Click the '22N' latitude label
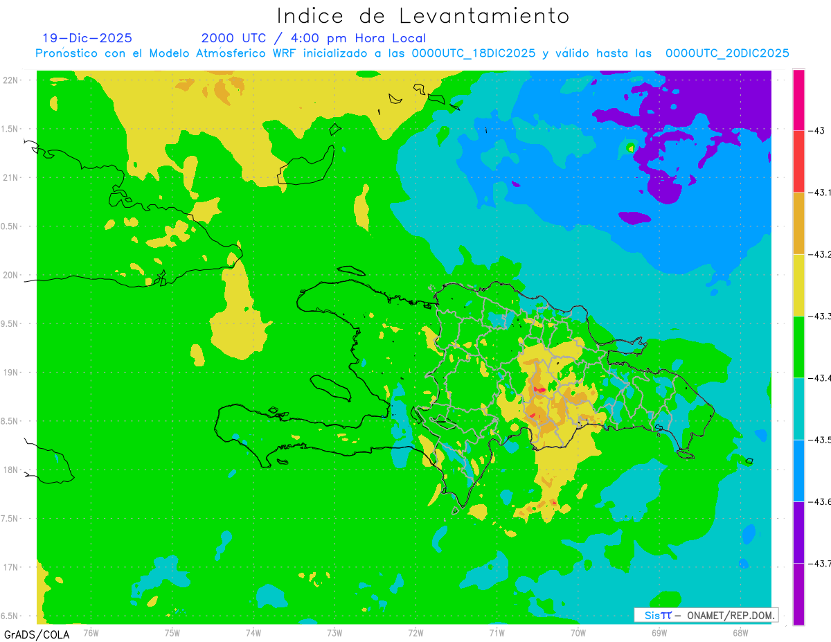This screenshot has width=831, height=642. point(12,80)
